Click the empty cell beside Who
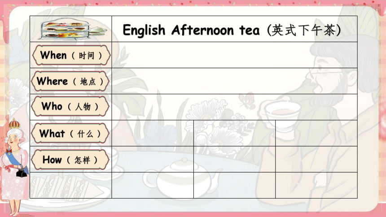Screen dimensions: 386x217 pos(234,107)
